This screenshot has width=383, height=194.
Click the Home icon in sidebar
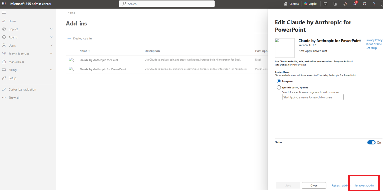[x=4, y=21]
